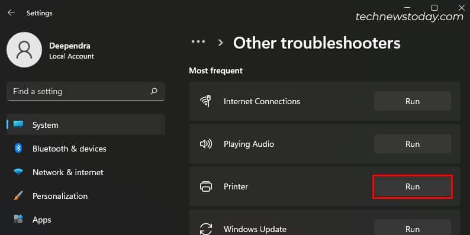The height and width of the screenshot is (235, 470).
Task: Click the Internet Connections label text
Action: click(262, 101)
